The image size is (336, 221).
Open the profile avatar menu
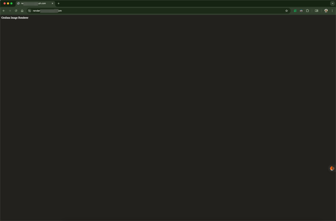click(x=326, y=11)
